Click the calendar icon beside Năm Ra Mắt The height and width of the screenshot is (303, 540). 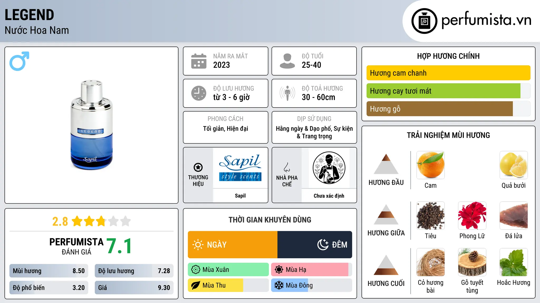point(199,61)
